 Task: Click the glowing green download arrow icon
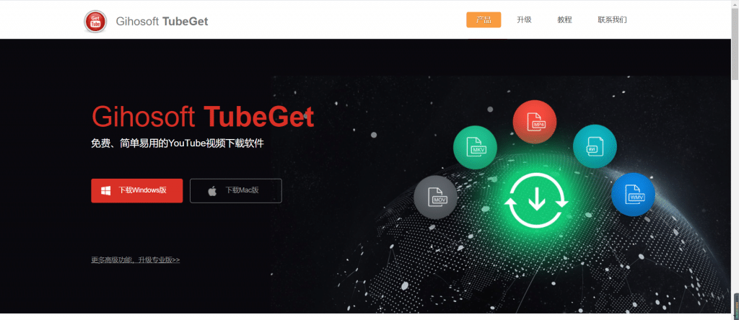pos(536,200)
